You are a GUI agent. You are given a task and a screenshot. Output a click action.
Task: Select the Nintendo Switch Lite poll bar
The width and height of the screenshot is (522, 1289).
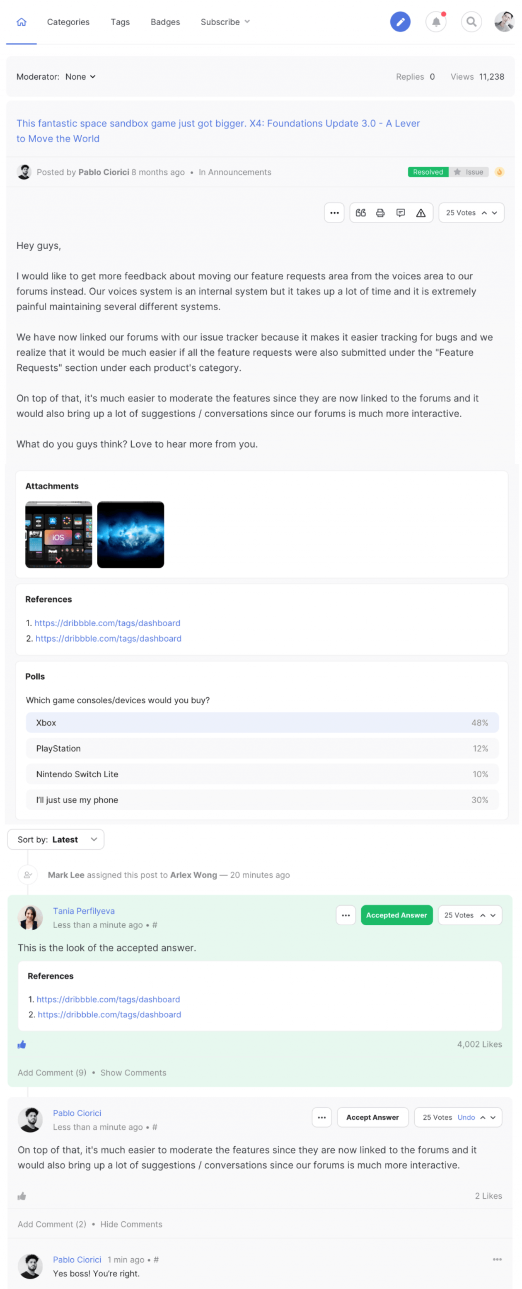262,774
